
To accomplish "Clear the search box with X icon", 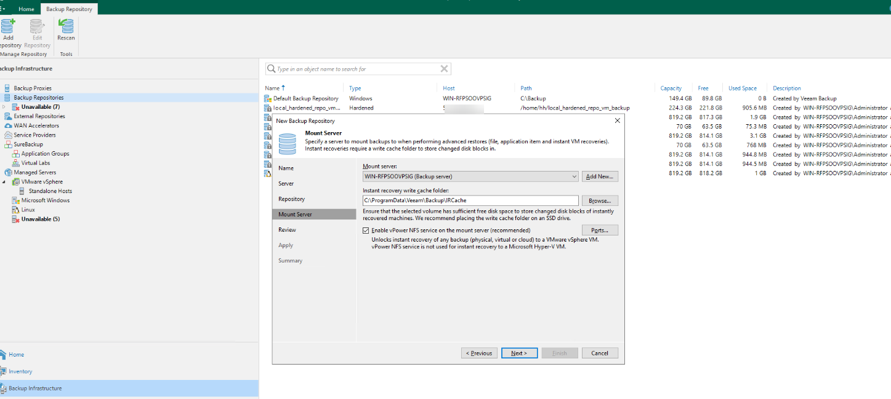I will pyautogui.click(x=444, y=69).
